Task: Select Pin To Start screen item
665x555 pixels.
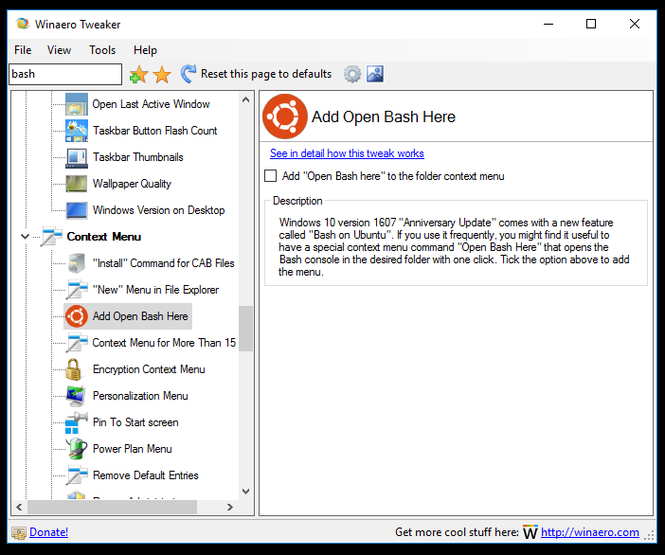Action: point(135,422)
